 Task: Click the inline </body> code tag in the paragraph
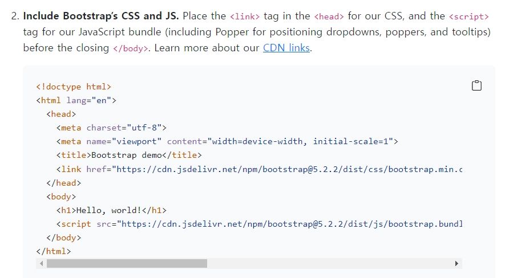coord(131,48)
